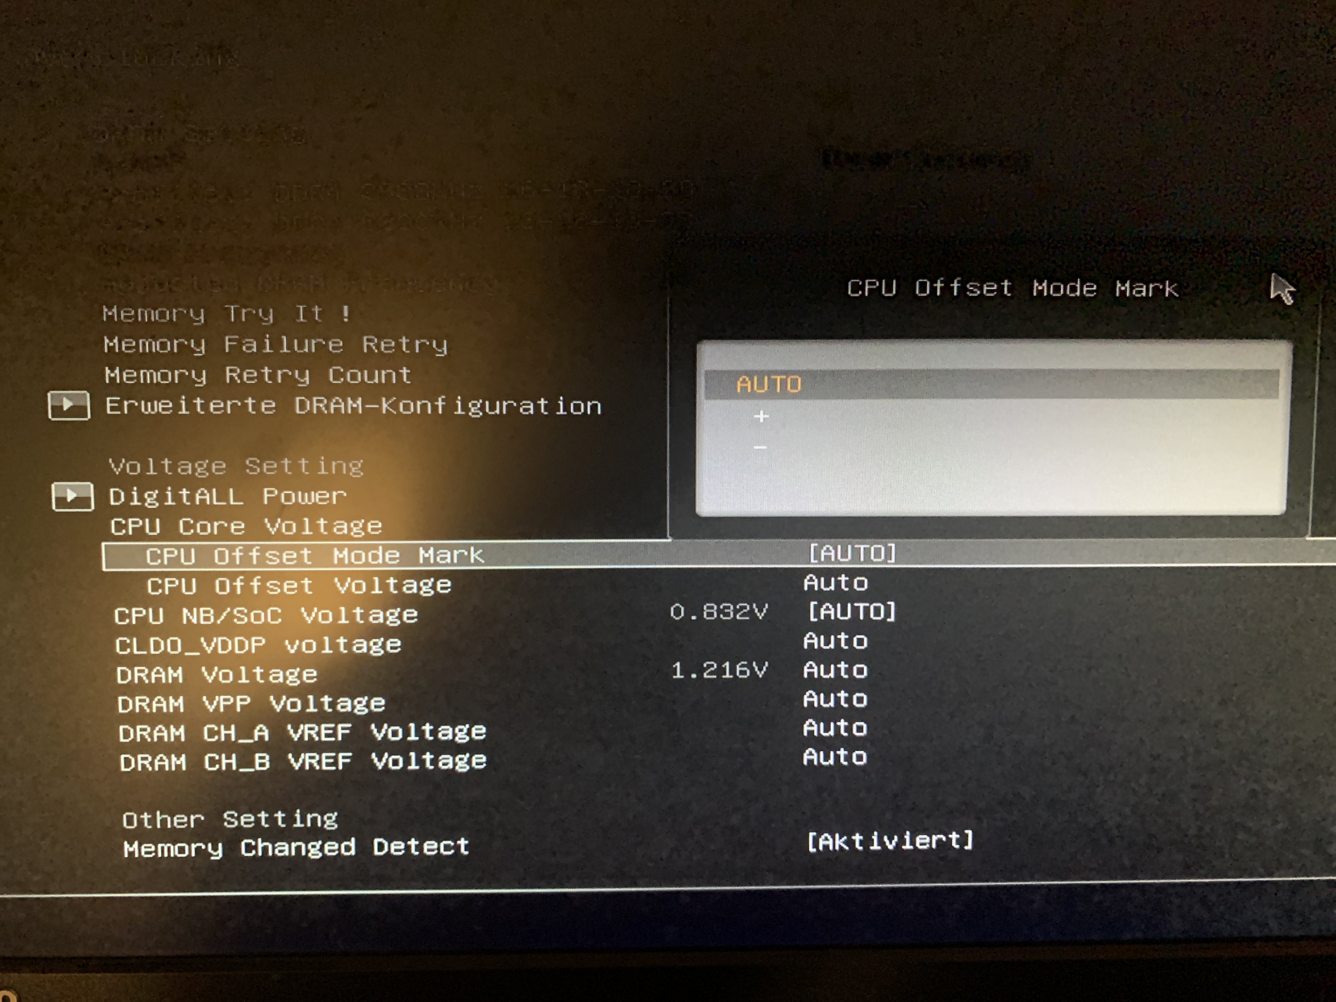Screen dimensions: 1336x1002
Task: Click the arrow icon beside Erweiterte DRAM-Konfiguration
Action: (x=69, y=405)
